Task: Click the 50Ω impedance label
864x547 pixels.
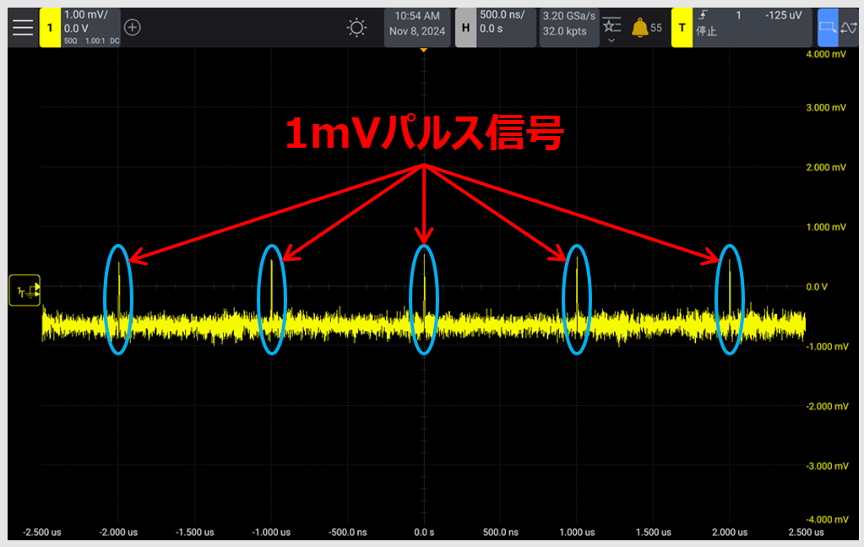Action: tap(71, 41)
